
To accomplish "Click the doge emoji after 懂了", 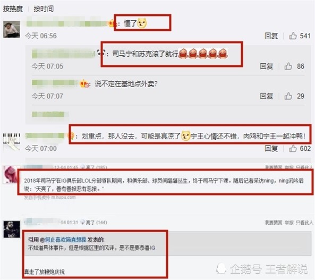I will pyautogui.click(x=142, y=23).
